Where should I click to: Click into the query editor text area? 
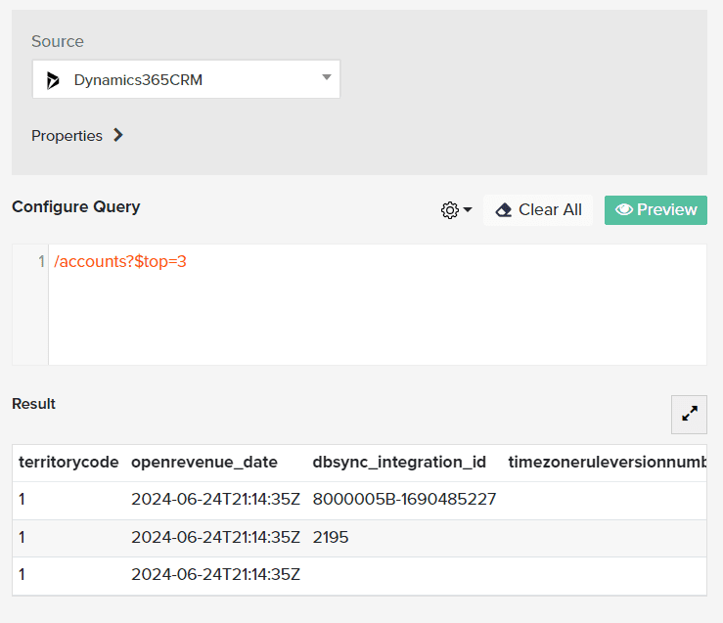click(377, 313)
